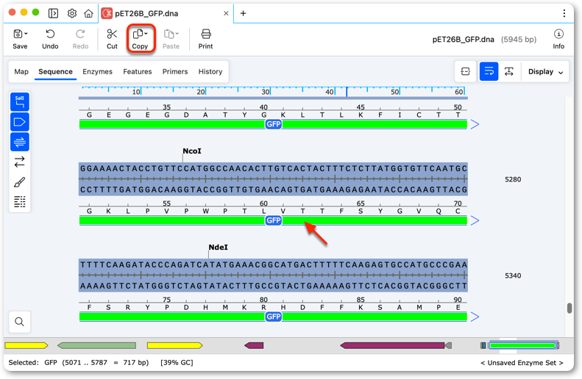Open a new tab with plus button

tap(243, 13)
